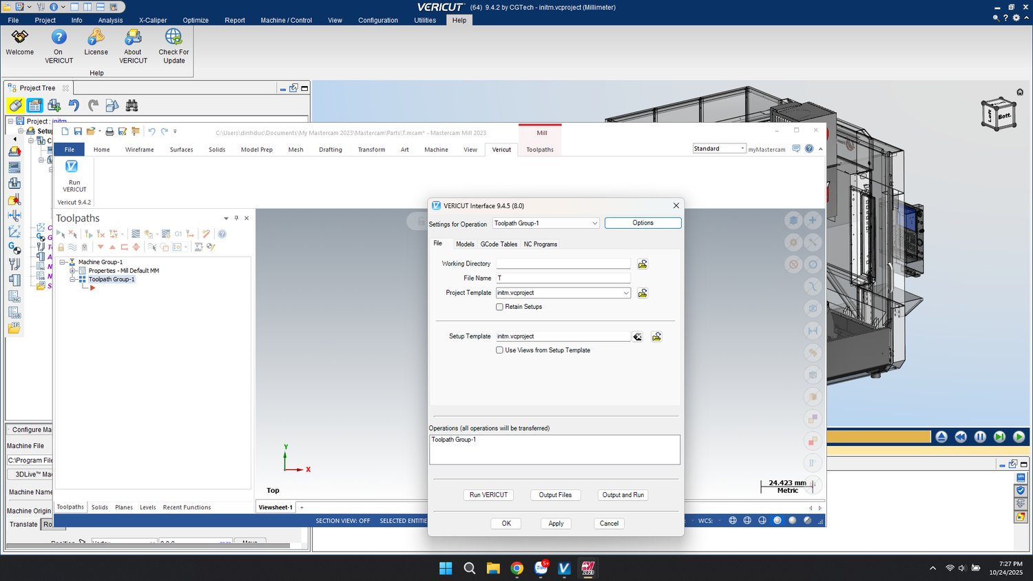1033x581 pixels.
Task: Click the Output Files button
Action: (x=556, y=495)
